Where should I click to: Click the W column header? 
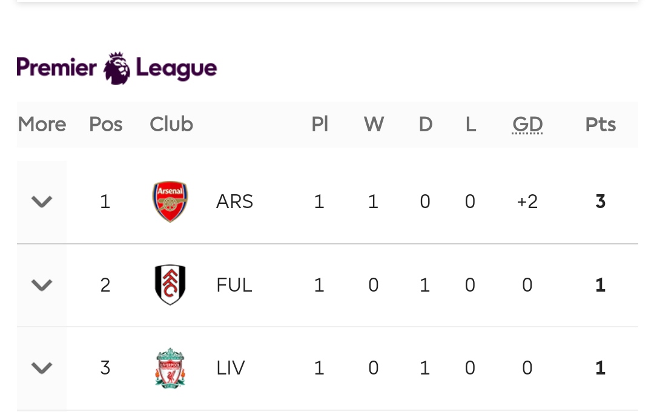(374, 125)
